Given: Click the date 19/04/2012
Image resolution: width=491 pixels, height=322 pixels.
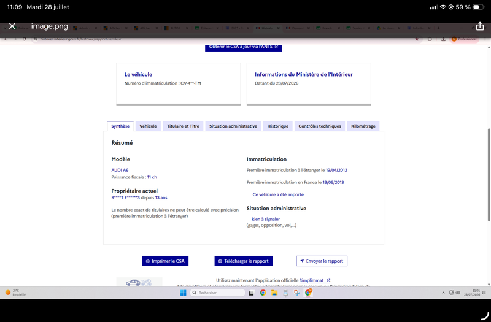Looking at the screenshot, I should point(336,170).
